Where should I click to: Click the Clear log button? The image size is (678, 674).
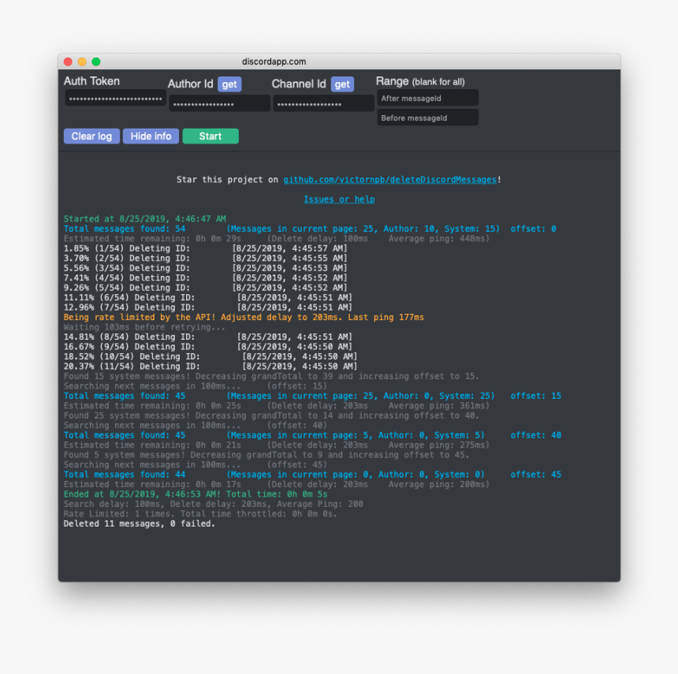pos(91,136)
